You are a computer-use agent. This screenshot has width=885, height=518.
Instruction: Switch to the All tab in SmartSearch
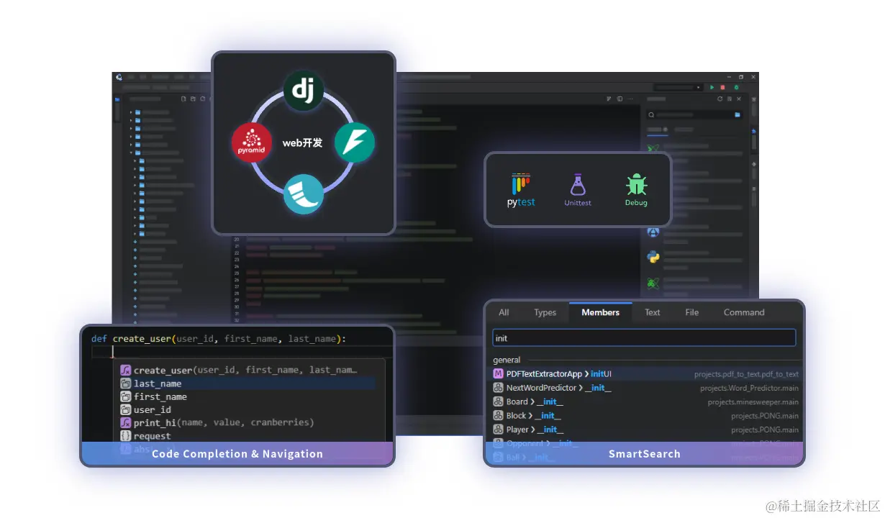pyautogui.click(x=504, y=312)
